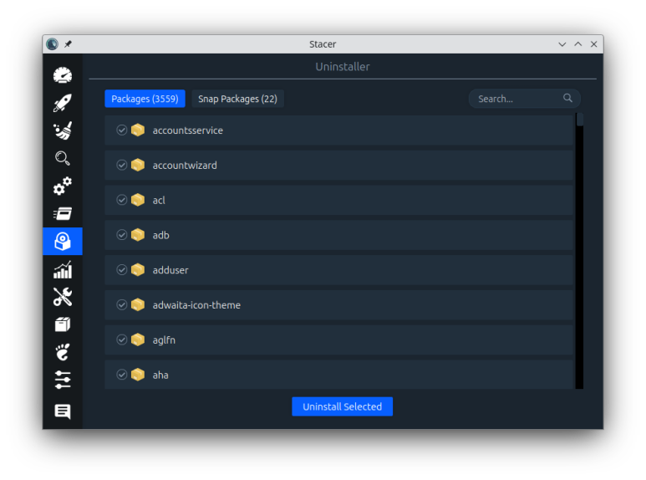Toggle the accountsservice package checkbox
The image size is (646, 480).
(x=121, y=130)
